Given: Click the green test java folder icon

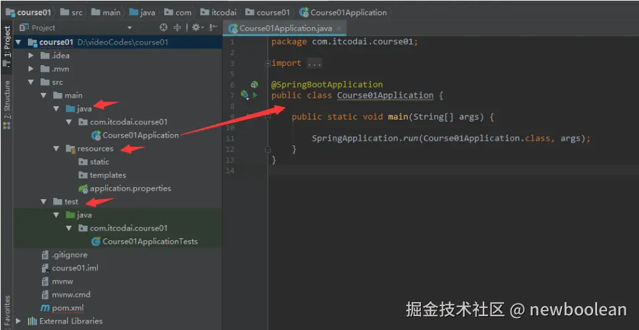Looking at the screenshot, I should tap(70, 215).
